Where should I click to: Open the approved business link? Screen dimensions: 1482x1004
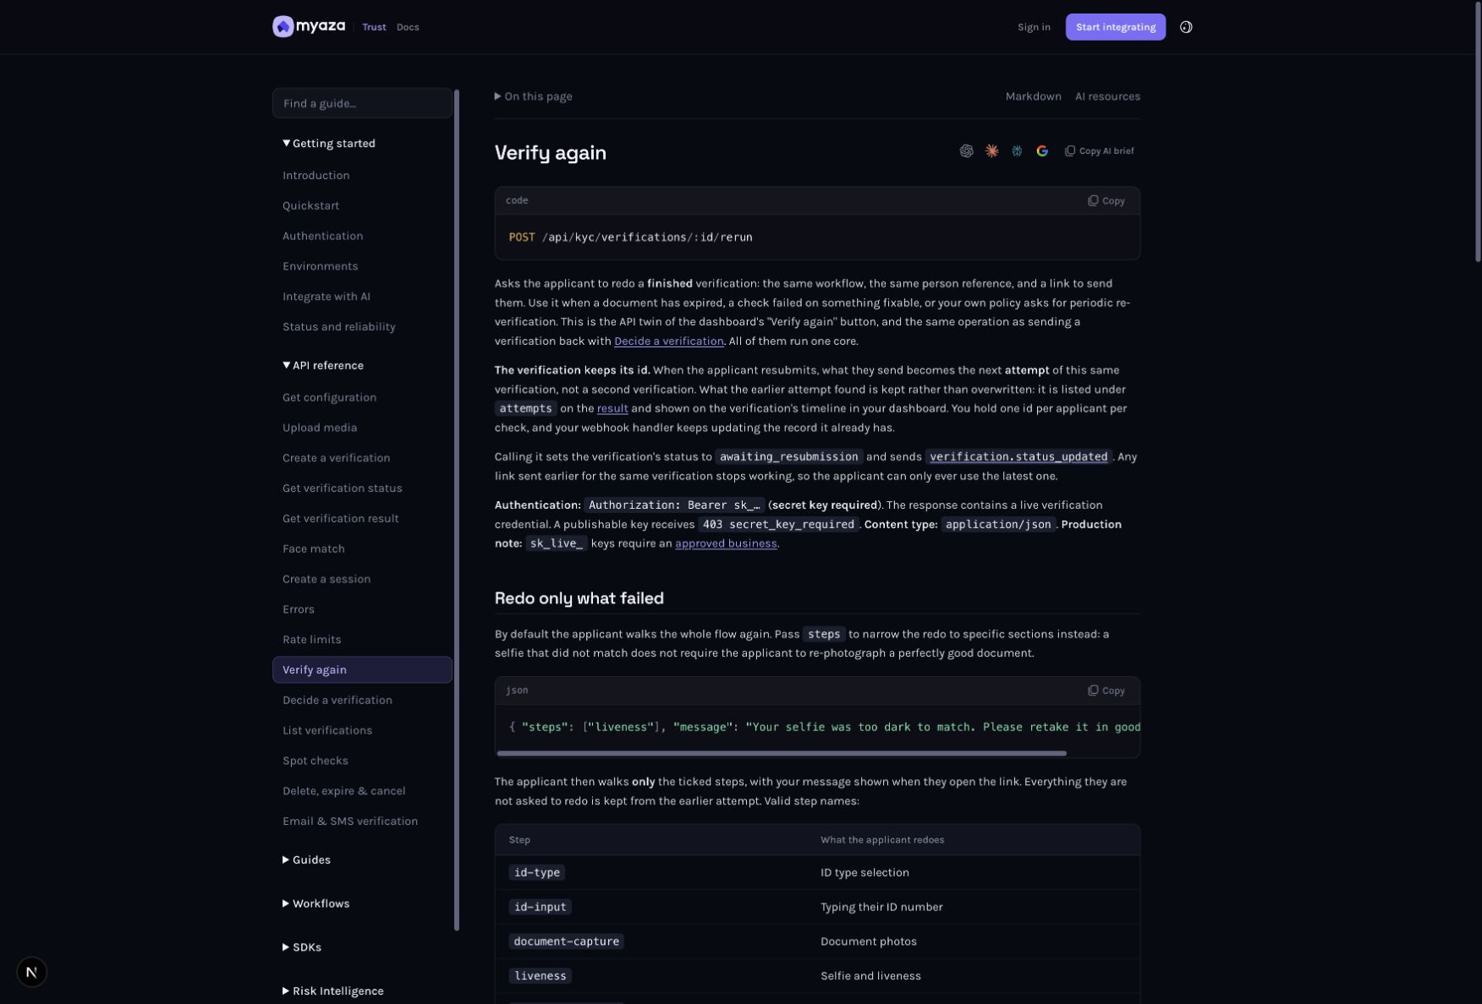pos(726,544)
